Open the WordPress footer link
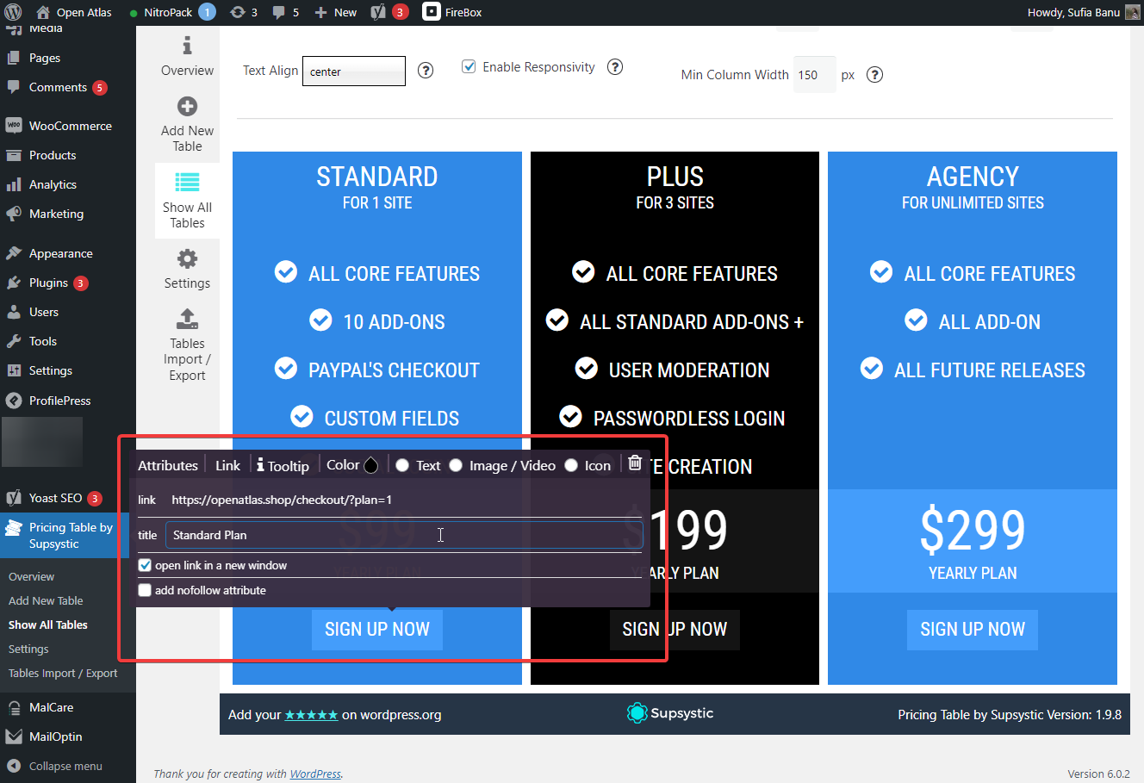The height and width of the screenshot is (783, 1144). pyautogui.click(x=315, y=774)
